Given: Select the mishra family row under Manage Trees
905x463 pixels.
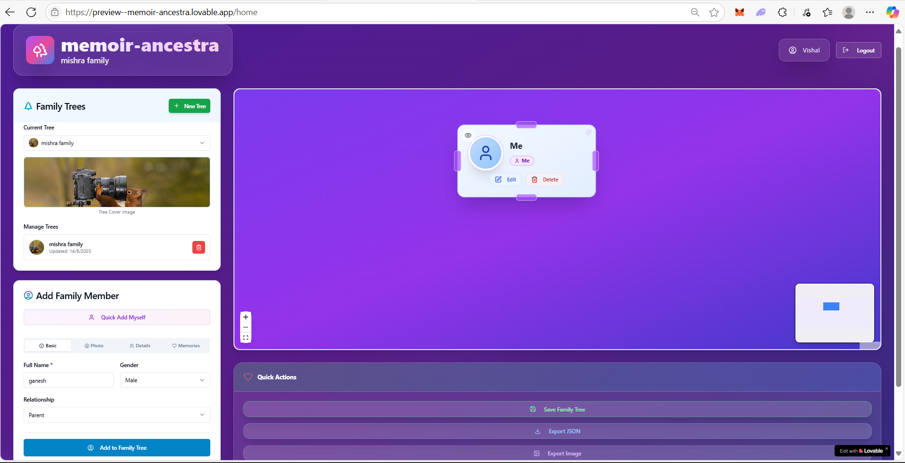Looking at the screenshot, I should 117,247.
